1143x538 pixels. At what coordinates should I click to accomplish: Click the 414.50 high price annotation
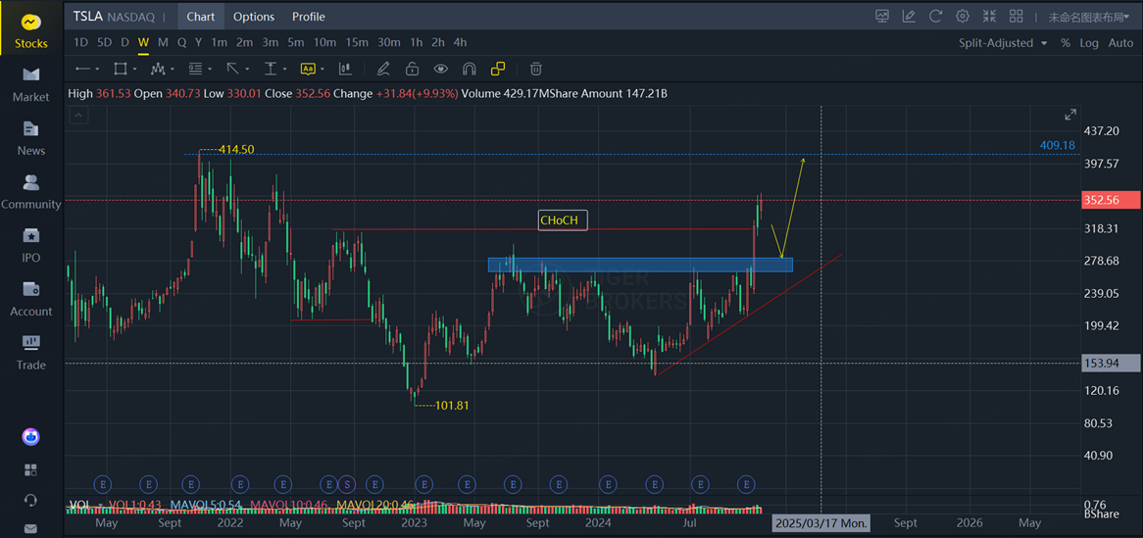(x=236, y=149)
